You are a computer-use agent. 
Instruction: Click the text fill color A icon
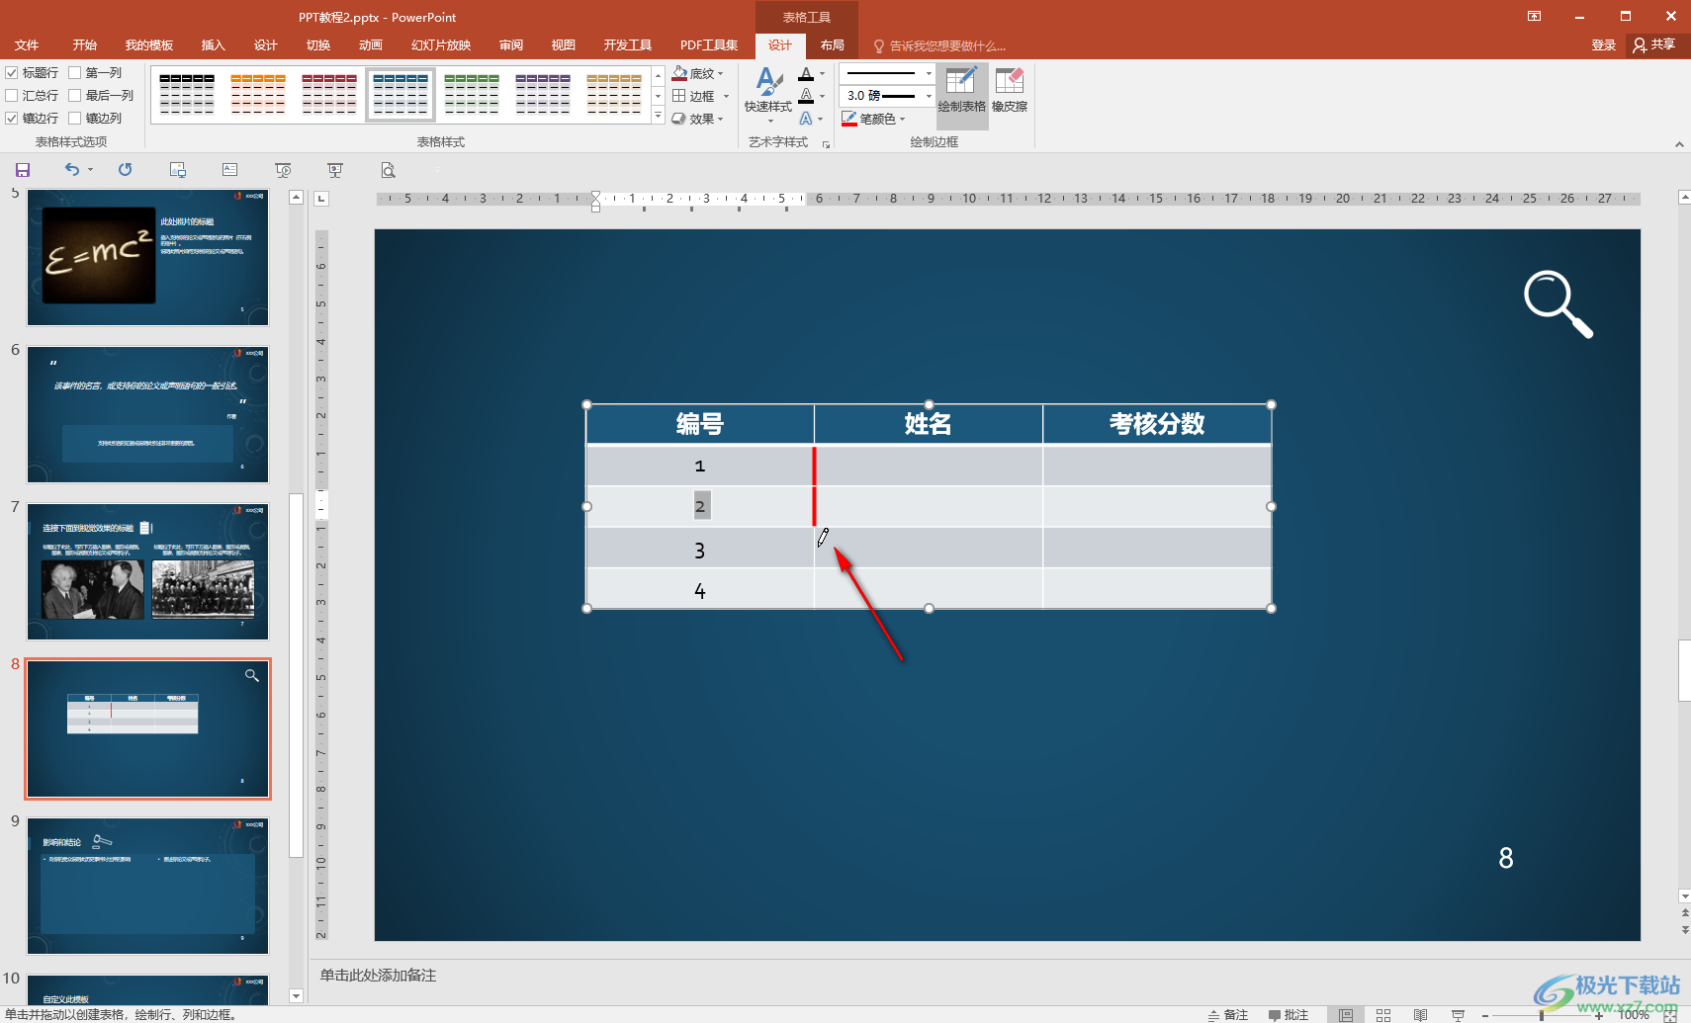click(806, 74)
